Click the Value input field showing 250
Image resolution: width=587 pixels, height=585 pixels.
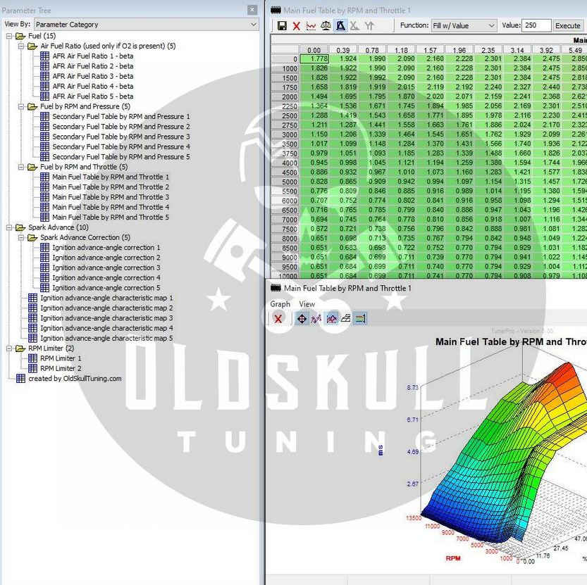536,25
